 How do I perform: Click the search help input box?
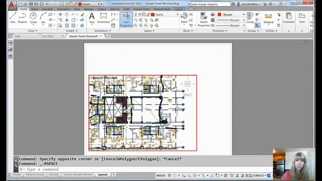click(x=210, y=4)
